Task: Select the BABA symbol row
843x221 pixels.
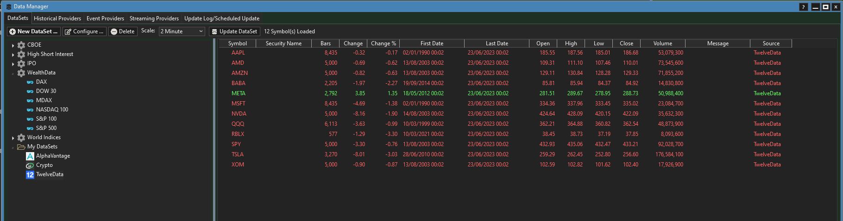Action: [x=505, y=83]
